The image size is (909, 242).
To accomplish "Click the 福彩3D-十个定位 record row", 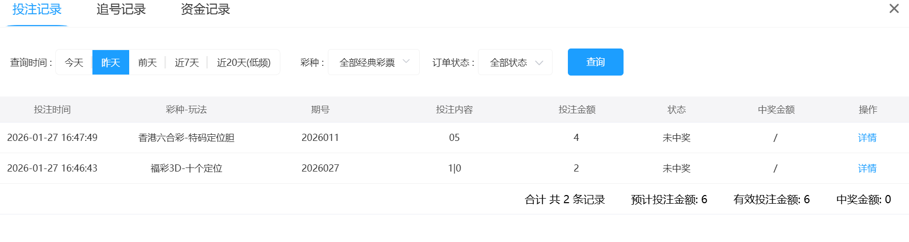I will 186,168.
